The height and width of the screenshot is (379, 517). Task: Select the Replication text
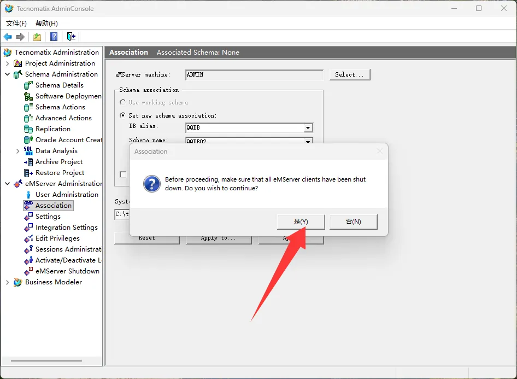click(x=53, y=129)
